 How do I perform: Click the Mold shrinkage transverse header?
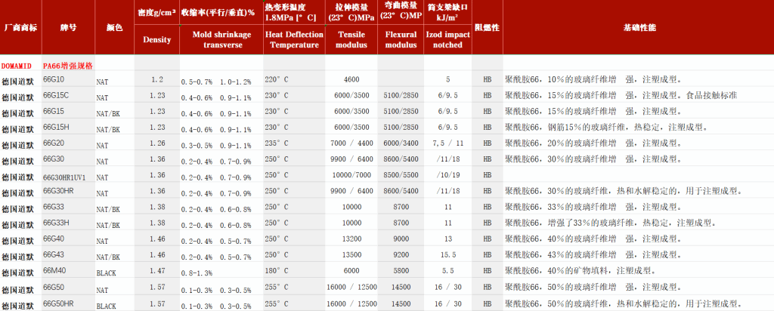tap(221, 40)
